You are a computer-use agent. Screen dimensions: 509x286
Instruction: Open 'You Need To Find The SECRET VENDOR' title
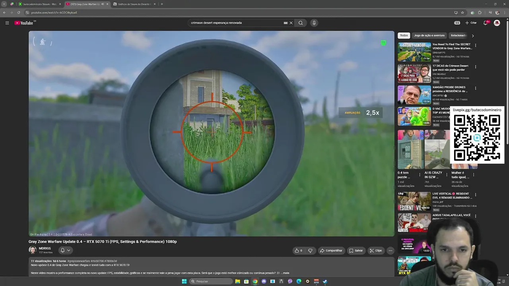[x=452, y=46]
